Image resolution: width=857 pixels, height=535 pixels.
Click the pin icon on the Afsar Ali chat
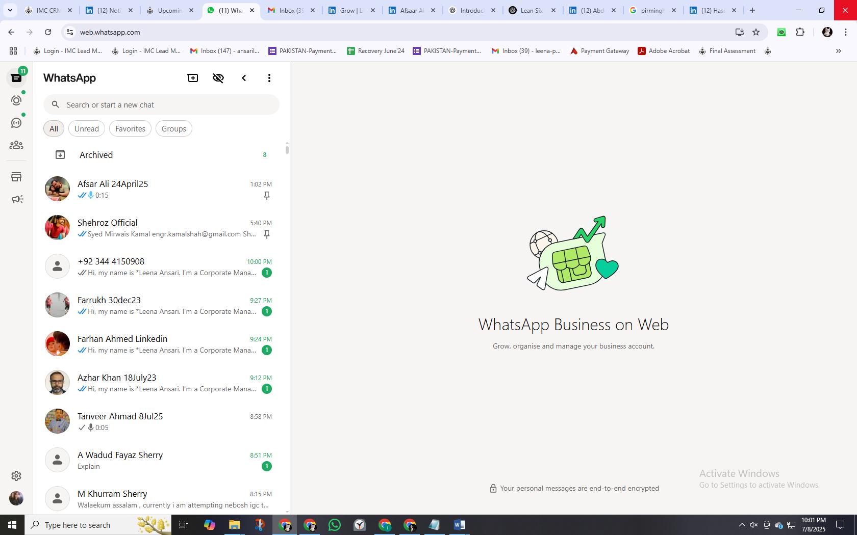(x=267, y=196)
